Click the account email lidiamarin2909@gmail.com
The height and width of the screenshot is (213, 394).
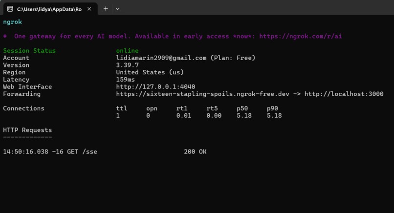coord(161,58)
